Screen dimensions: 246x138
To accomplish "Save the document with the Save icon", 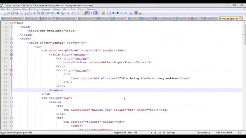I will pyautogui.click(x=12, y=13).
